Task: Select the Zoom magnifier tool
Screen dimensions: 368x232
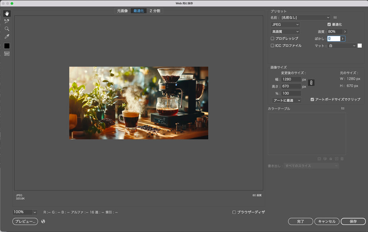Action: tap(7, 29)
